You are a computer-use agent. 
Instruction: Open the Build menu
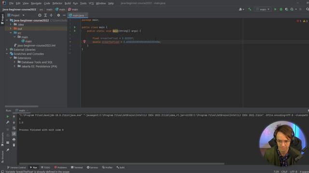click(68, 3)
